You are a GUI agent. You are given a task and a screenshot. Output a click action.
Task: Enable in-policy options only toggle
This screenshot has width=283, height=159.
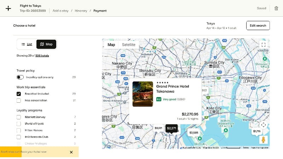(20, 77)
